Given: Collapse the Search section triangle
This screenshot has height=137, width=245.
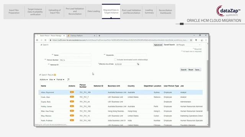Looking at the screenshot, I should coord(41,45).
